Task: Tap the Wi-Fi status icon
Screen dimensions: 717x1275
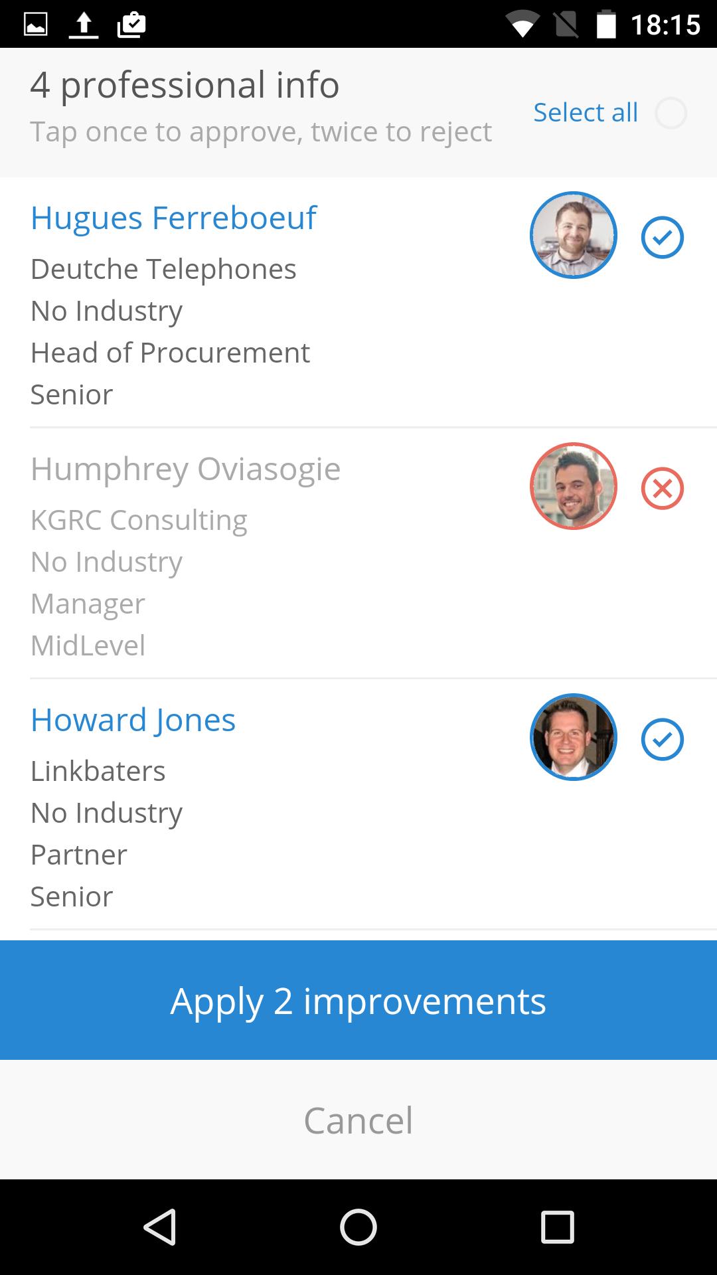Action: [x=522, y=25]
